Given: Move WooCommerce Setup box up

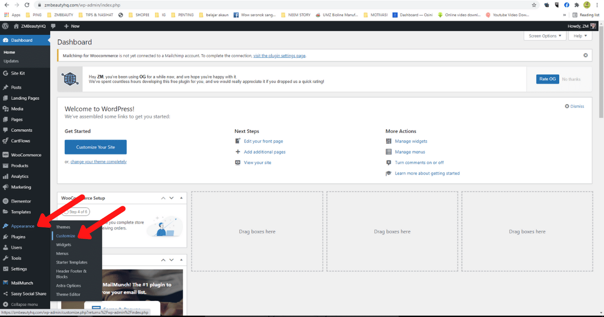Looking at the screenshot, I should [x=163, y=198].
